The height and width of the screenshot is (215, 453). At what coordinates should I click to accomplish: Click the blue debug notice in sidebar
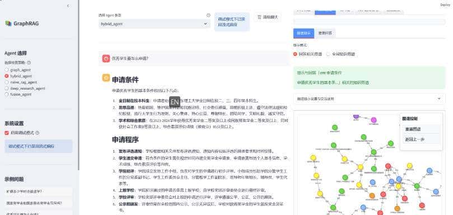click(39, 146)
